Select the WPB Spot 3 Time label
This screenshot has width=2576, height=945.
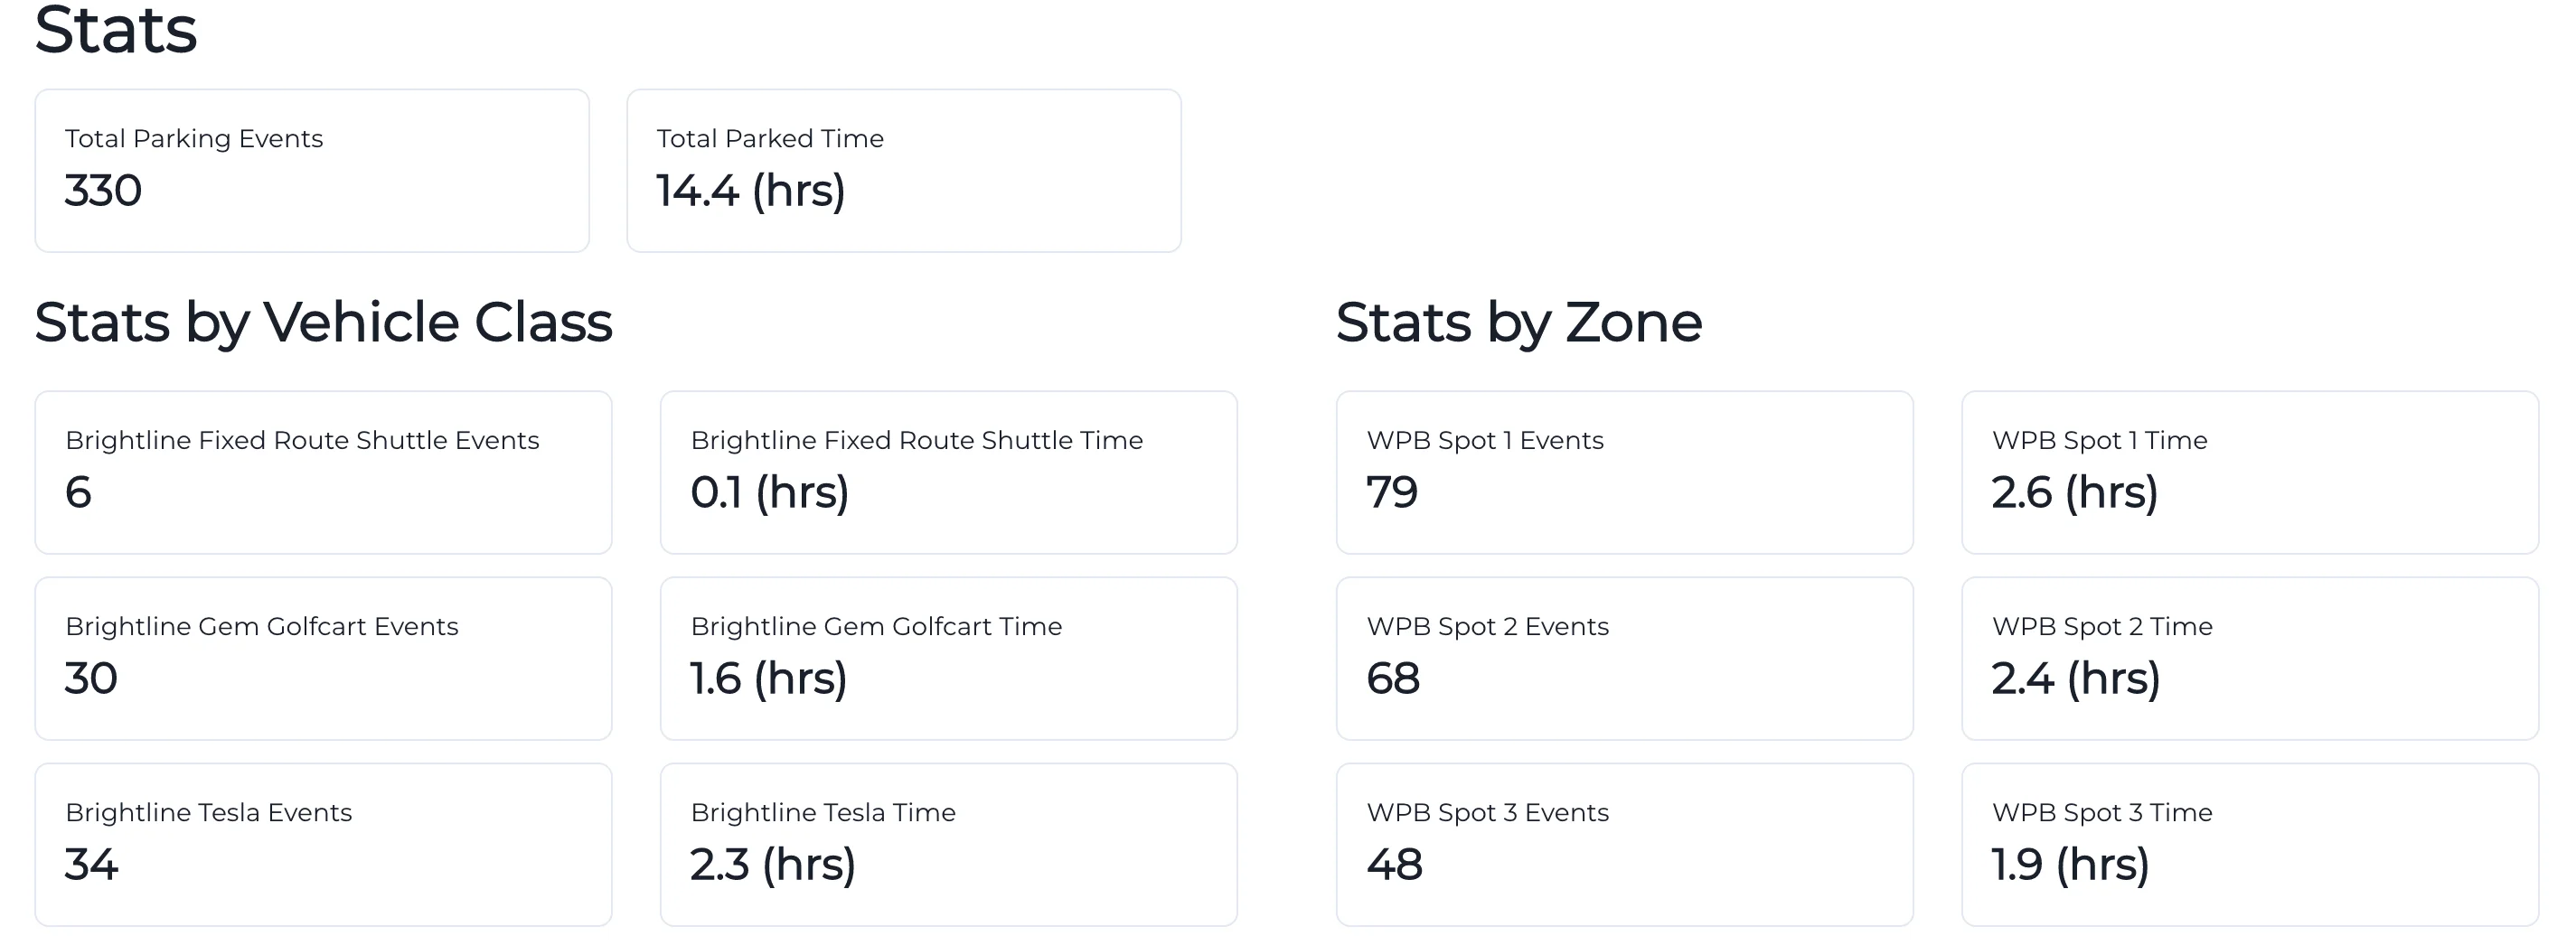pyautogui.click(x=2101, y=813)
